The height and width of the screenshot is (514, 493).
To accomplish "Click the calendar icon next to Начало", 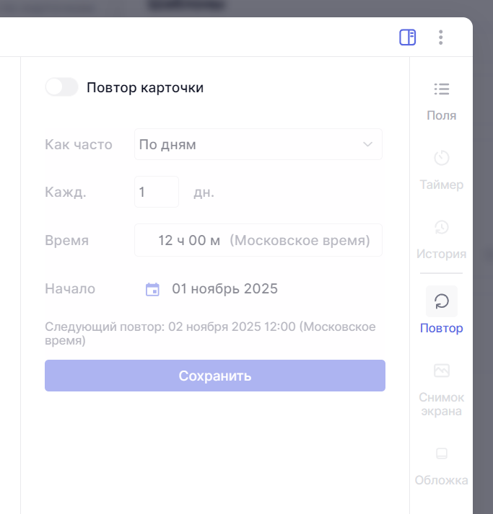I will [152, 290].
